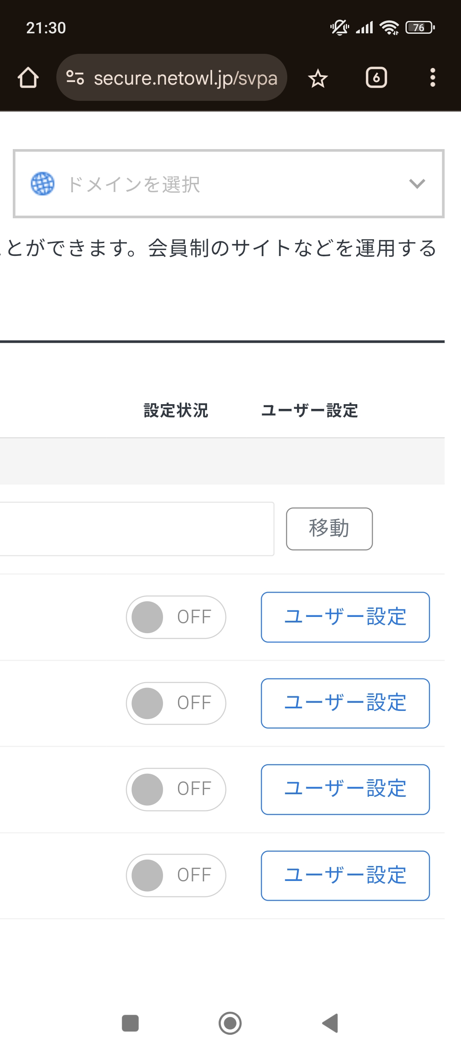The height and width of the screenshot is (1051, 461).
Task: Click the last ユーザー設定 button
Action: (x=345, y=876)
